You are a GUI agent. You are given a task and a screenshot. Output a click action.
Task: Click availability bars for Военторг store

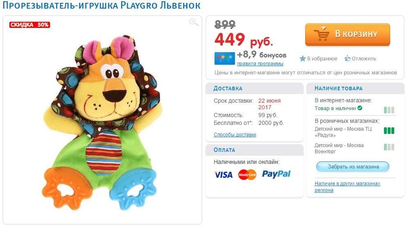tap(389, 147)
